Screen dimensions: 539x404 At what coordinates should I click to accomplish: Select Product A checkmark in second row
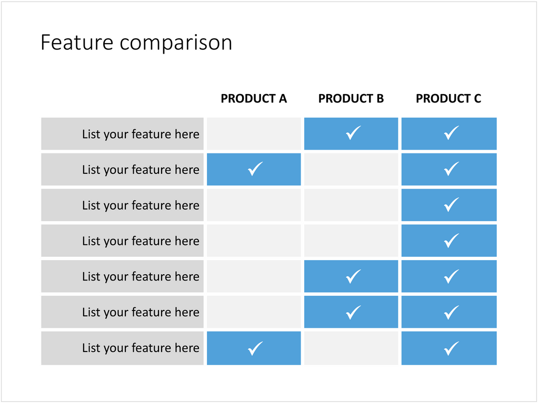[x=255, y=169]
